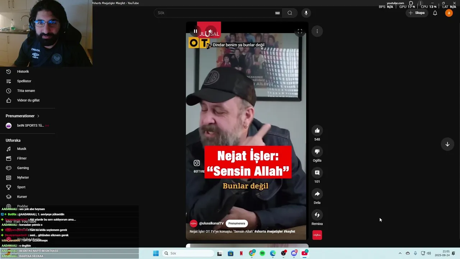This screenshot has width=460, height=259.
Task: Open the Ulusal sound thumbnail below Remix
Action: point(317,235)
